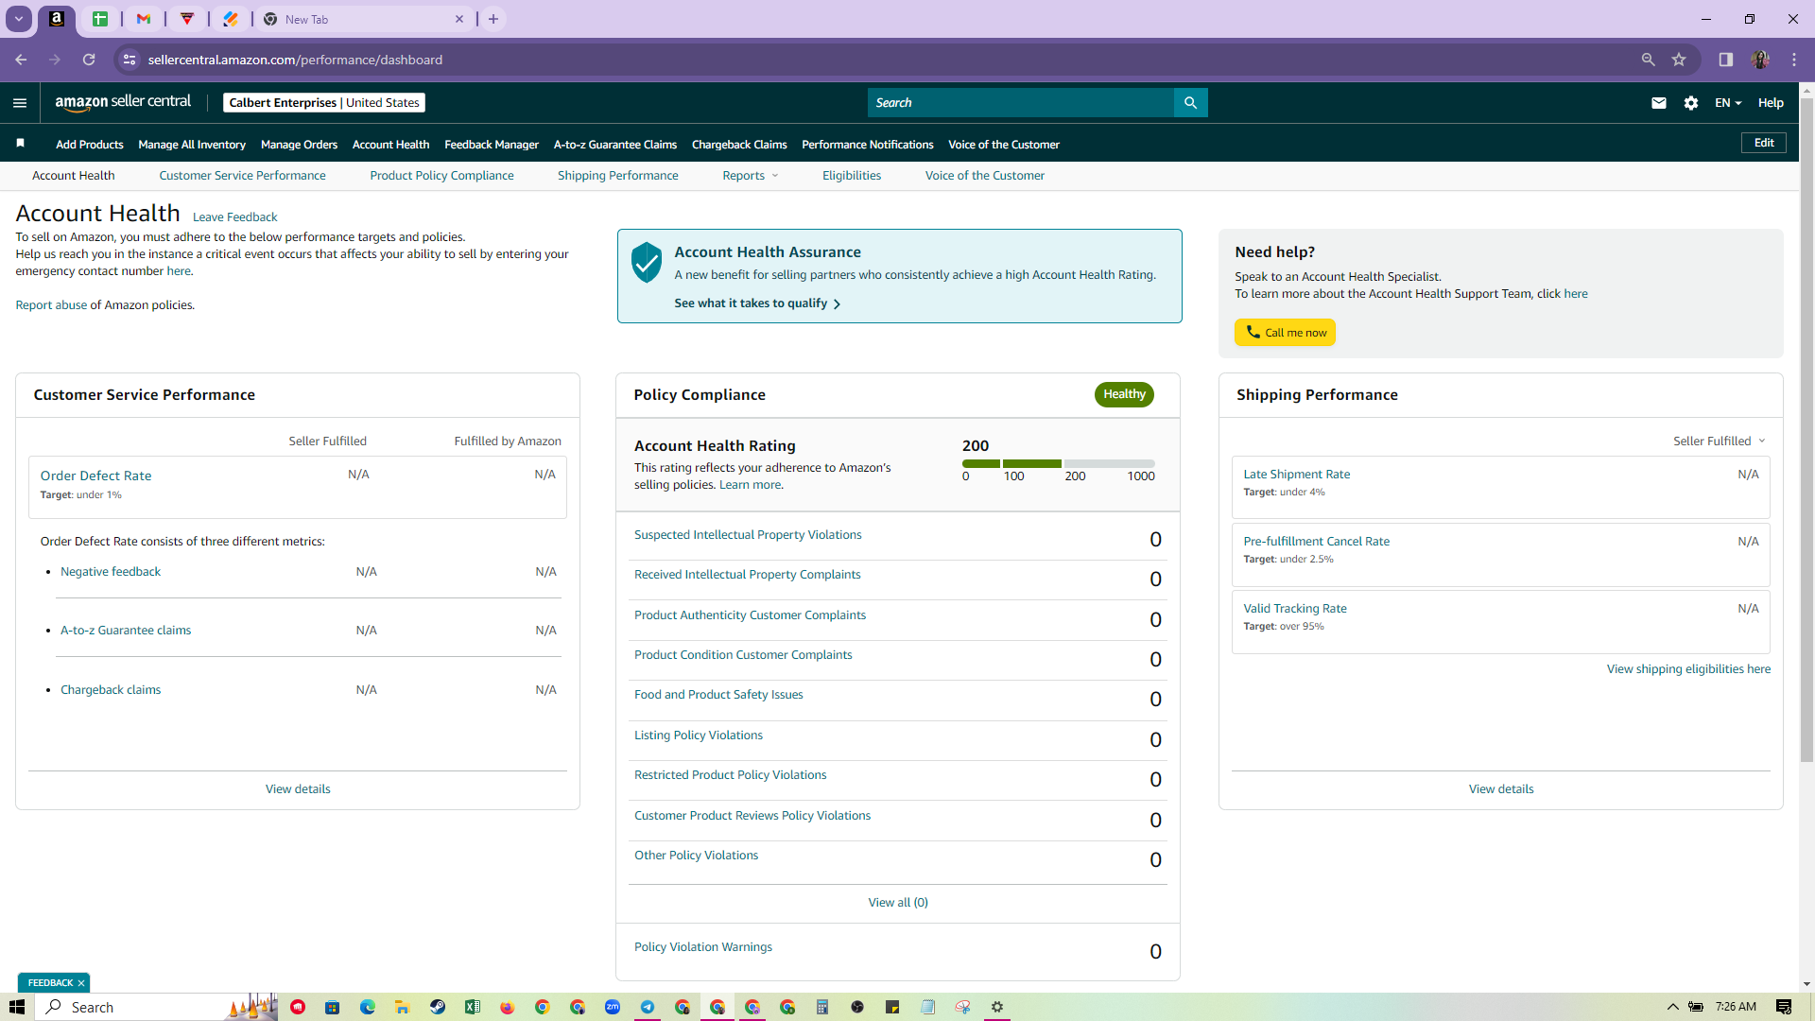Open the Chrome profile avatar

[x=1760, y=60]
